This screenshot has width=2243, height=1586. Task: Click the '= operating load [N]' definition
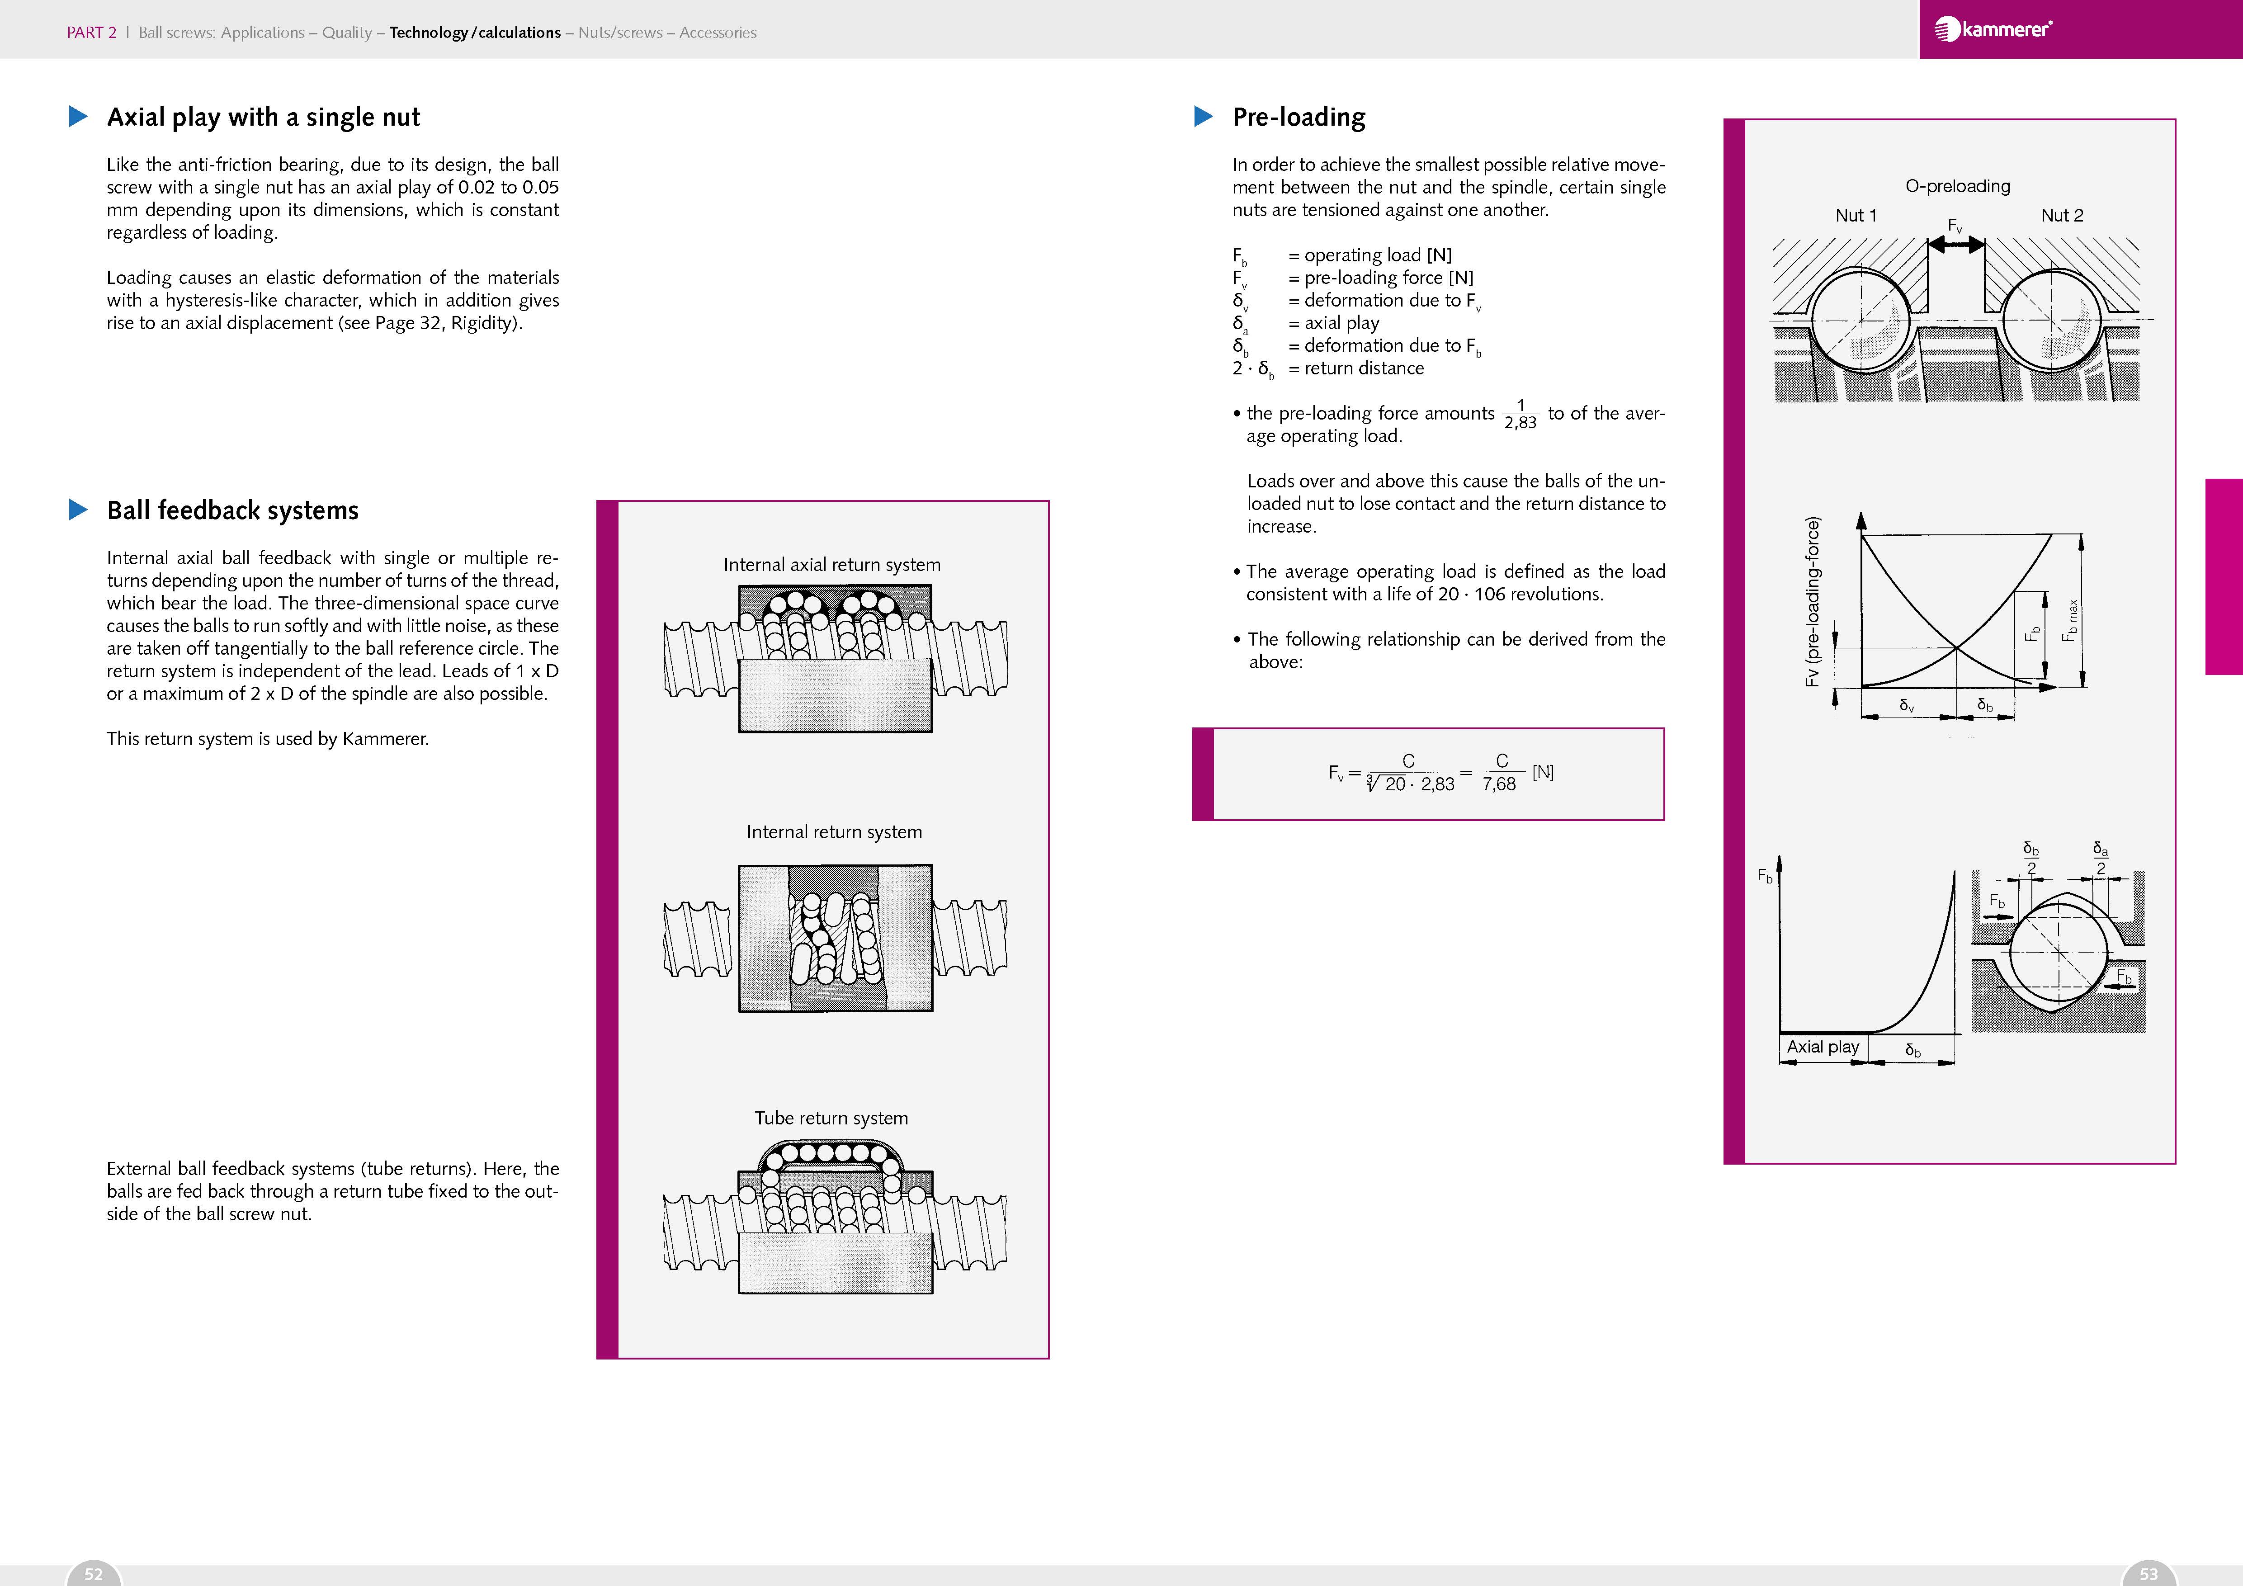tap(1369, 255)
